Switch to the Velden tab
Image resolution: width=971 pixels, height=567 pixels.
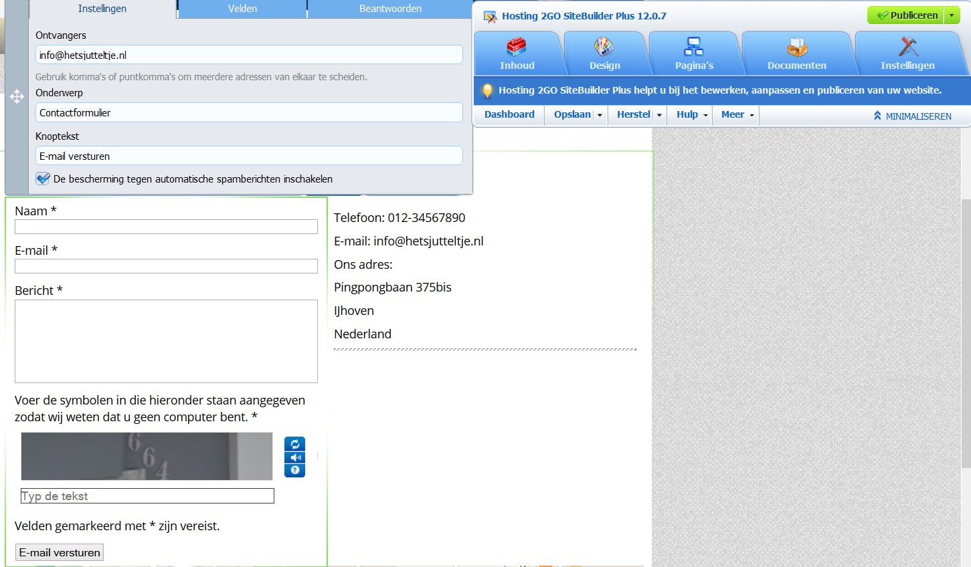coord(242,9)
